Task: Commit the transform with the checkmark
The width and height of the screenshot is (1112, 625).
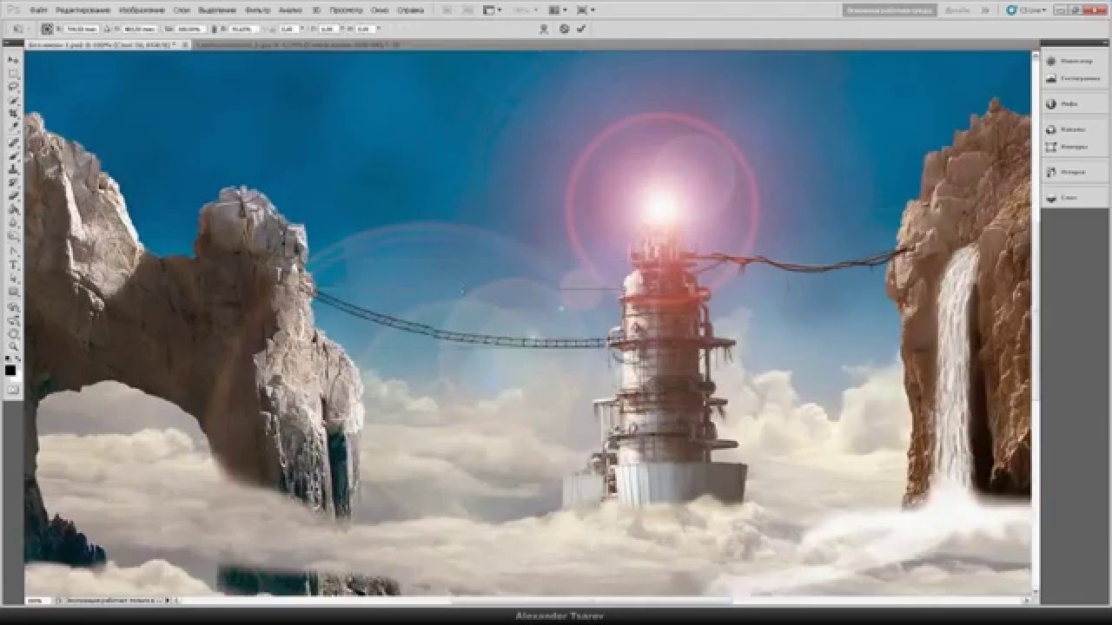Action: point(580,29)
